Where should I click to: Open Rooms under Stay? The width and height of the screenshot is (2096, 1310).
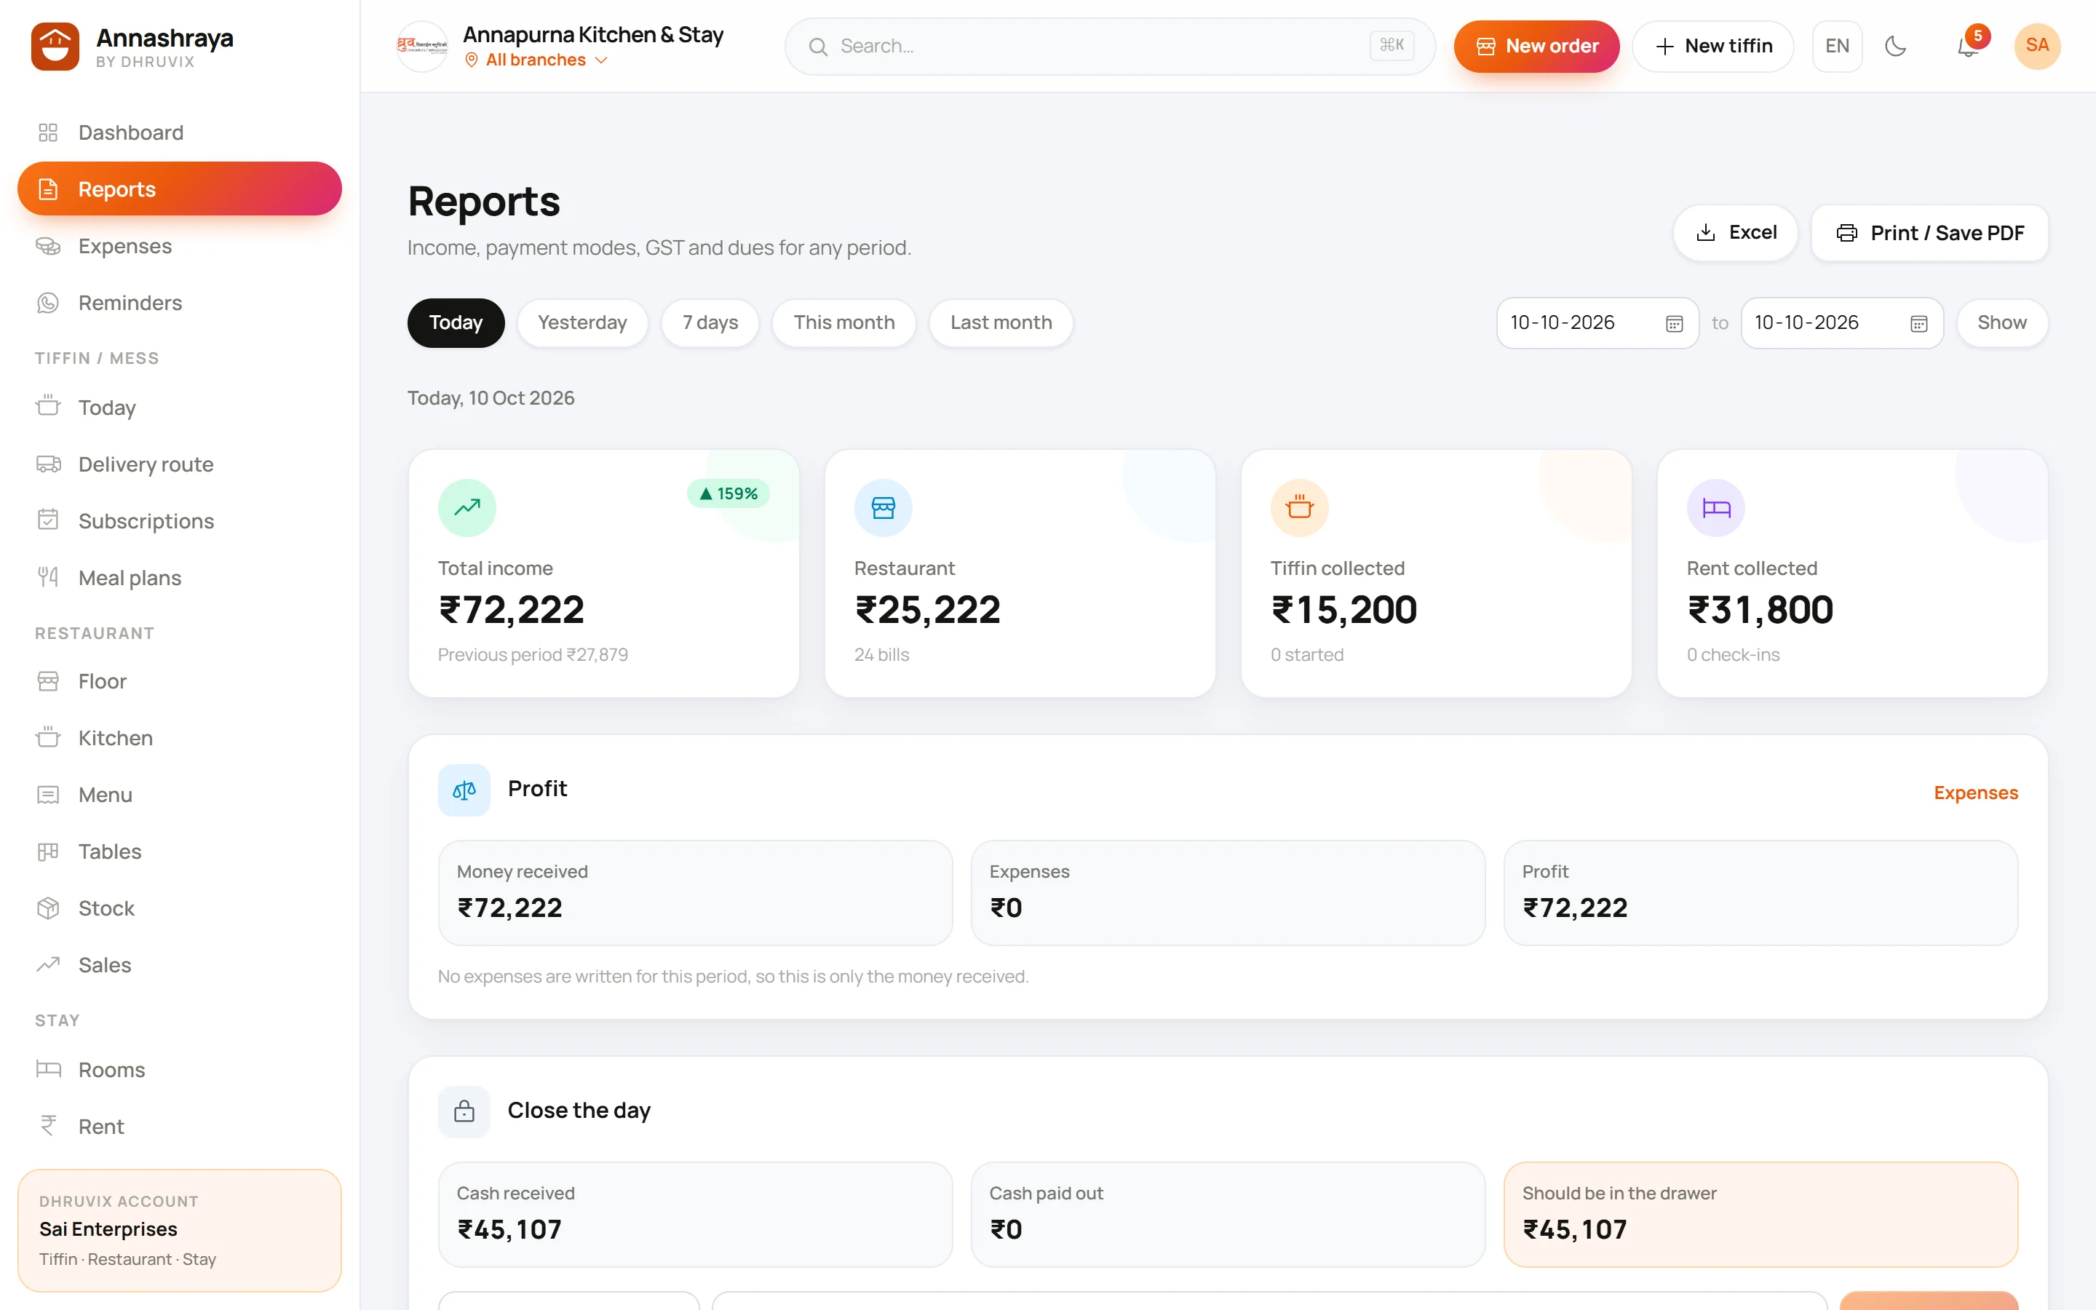pos(179,1069)
